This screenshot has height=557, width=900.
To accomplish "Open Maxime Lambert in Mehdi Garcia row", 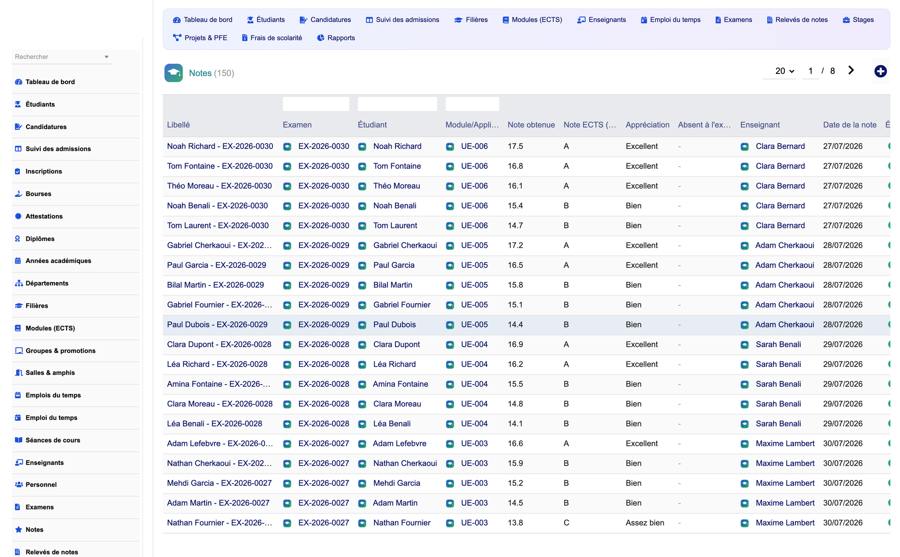I will click(x=785, y=484).
